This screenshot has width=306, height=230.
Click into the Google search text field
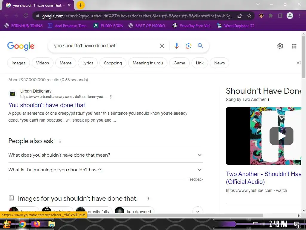coord(105,46)
